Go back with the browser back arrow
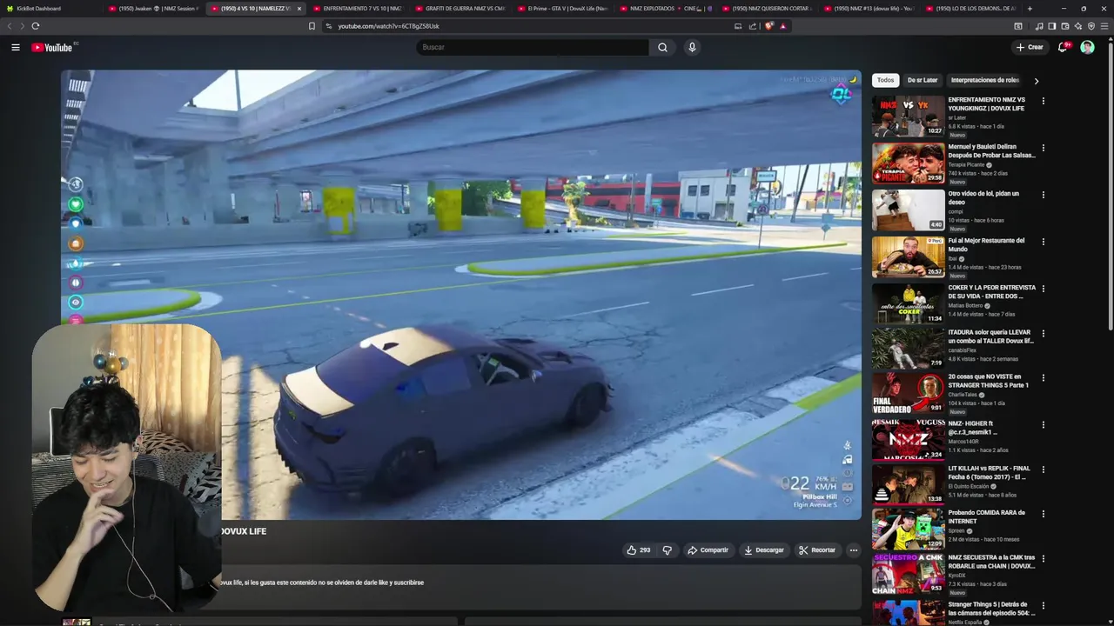The image size is (1114, 626). 10,26
